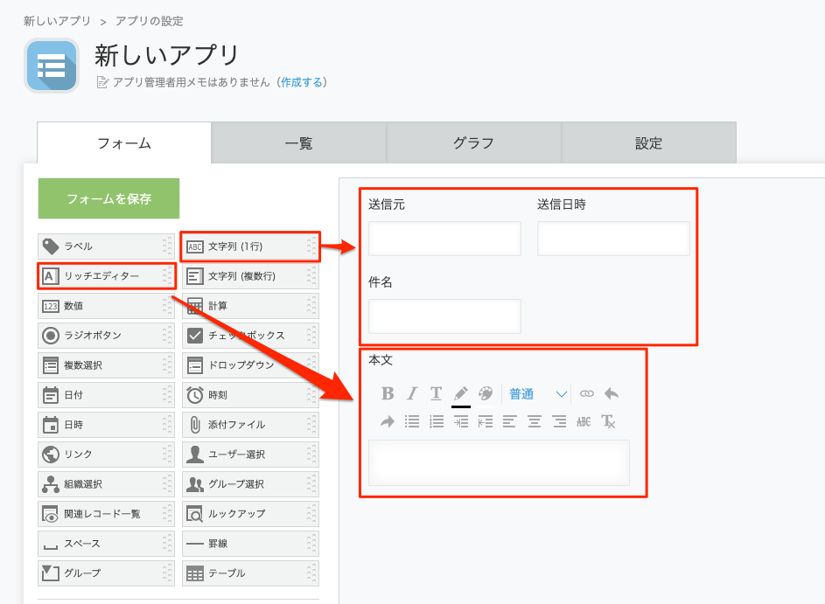The height and width of the screenshot is (604, 825).
Task: Click the align center icon
Action: 534,421
